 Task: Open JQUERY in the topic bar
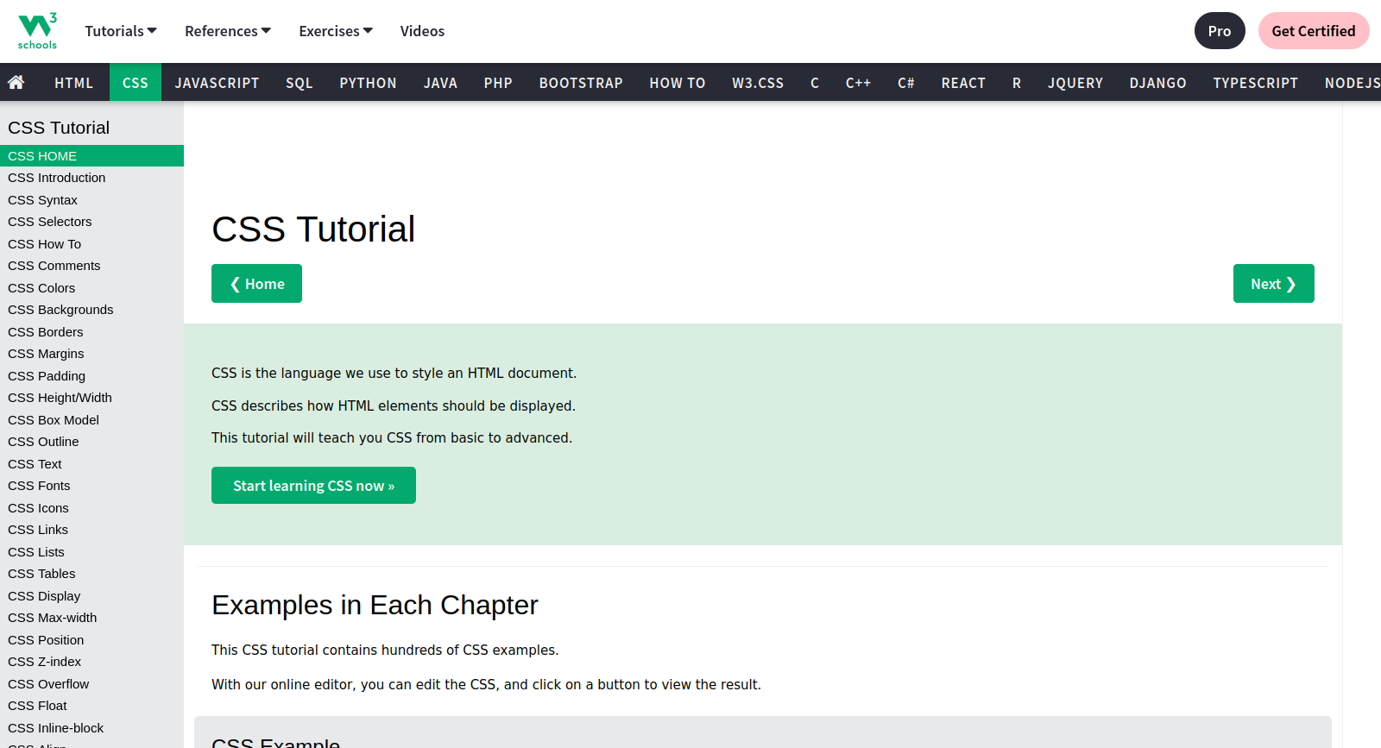(1075, 83)
